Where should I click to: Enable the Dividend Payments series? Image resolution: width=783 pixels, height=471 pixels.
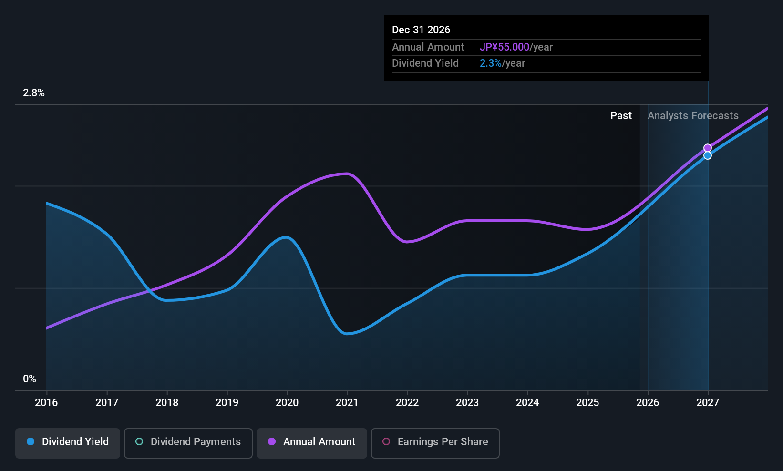point(188,443)
